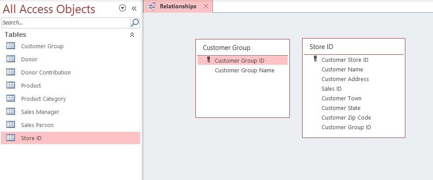
Task: Close the Relationships tab
Action: click(206, 6)
